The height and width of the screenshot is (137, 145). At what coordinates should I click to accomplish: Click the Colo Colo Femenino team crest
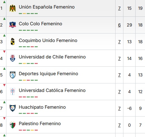coord(12,25)
